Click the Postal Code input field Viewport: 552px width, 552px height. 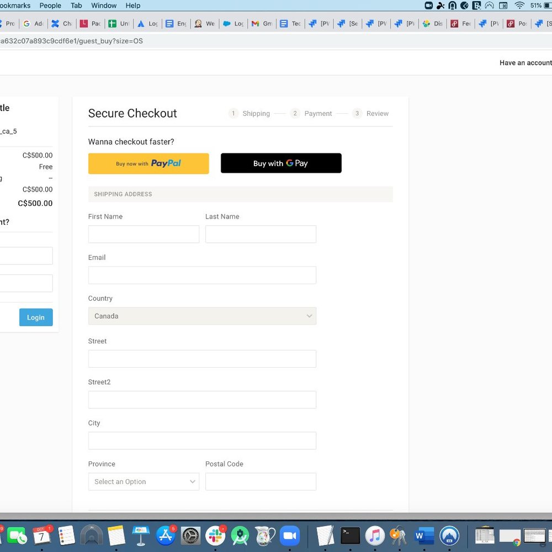click(x=261, y=481)
